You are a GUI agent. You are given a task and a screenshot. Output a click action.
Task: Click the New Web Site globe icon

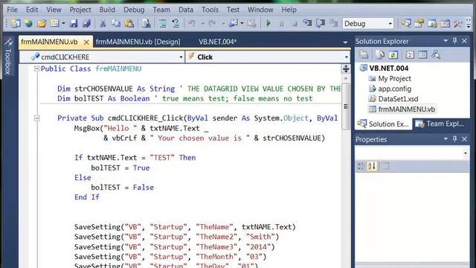point(28,23)
